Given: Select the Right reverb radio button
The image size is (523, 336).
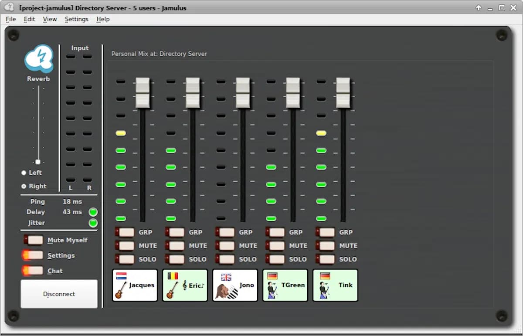Looking at the screenshot, I should pyautogui.click(x=24, y=187).
